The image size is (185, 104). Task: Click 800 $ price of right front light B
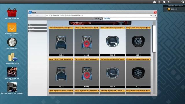point(138,87)
